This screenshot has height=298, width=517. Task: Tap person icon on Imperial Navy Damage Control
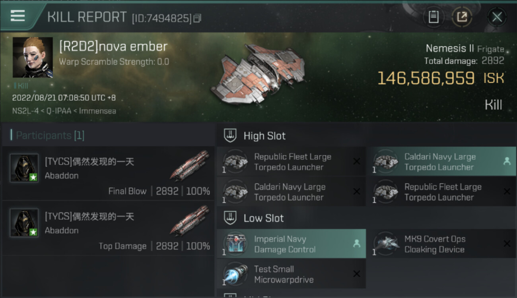(357, 244)
